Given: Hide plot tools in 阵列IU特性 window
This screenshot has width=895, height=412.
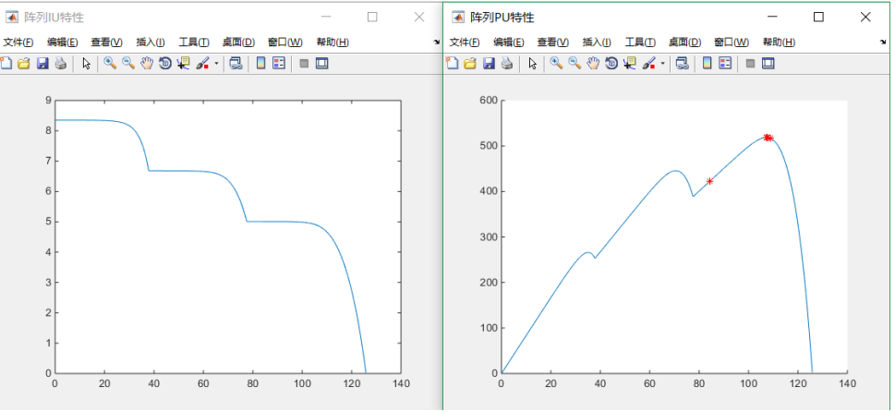Looking at the screenshot, I should [x=304, y=64].
